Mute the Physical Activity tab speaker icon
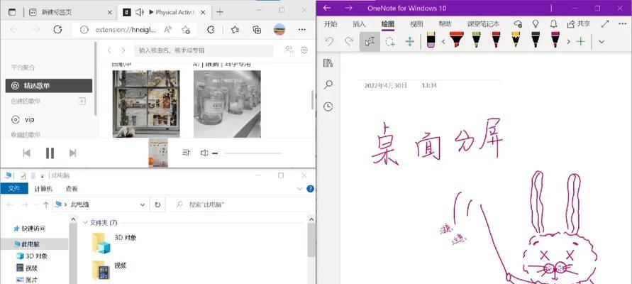The width and height of the screenshot is (632, 284). [140, 13]
